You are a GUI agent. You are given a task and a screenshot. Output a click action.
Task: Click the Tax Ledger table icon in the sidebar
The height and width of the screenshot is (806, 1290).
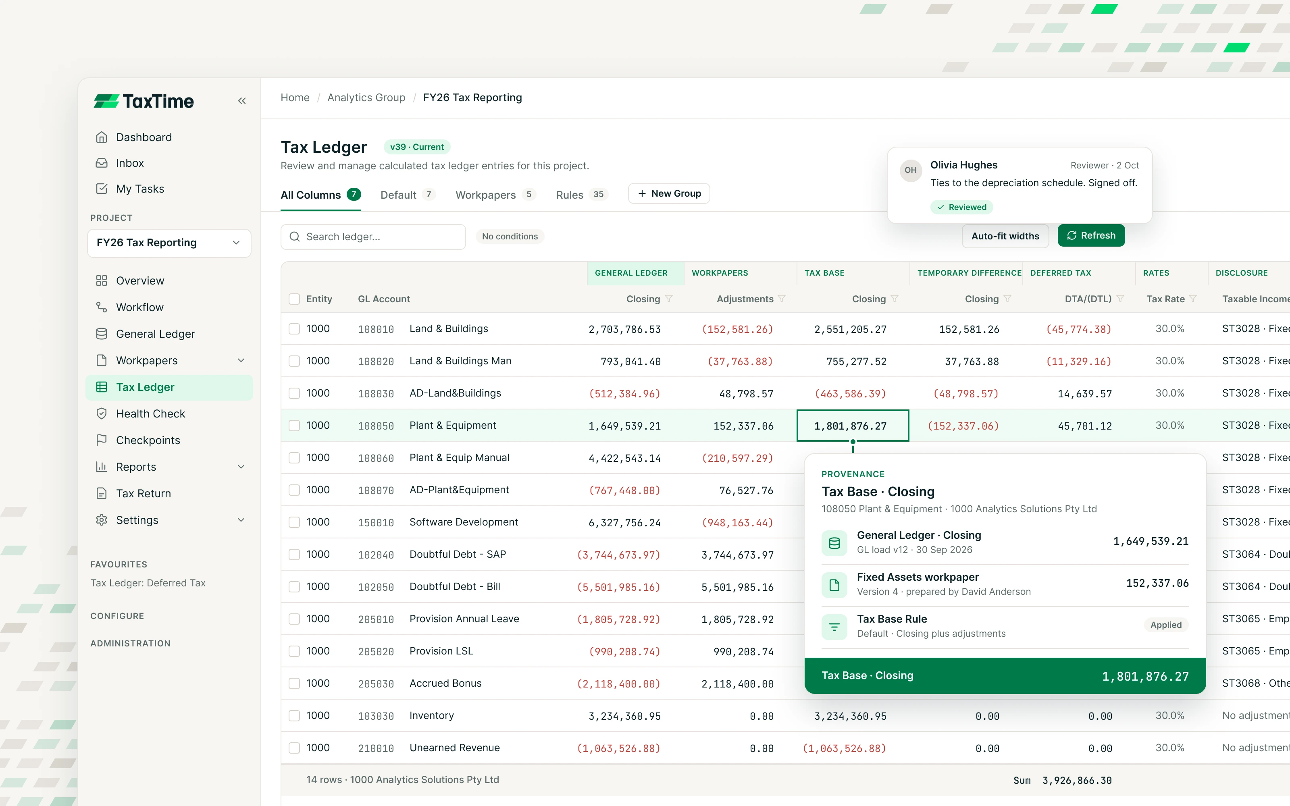tap(101, 387)
